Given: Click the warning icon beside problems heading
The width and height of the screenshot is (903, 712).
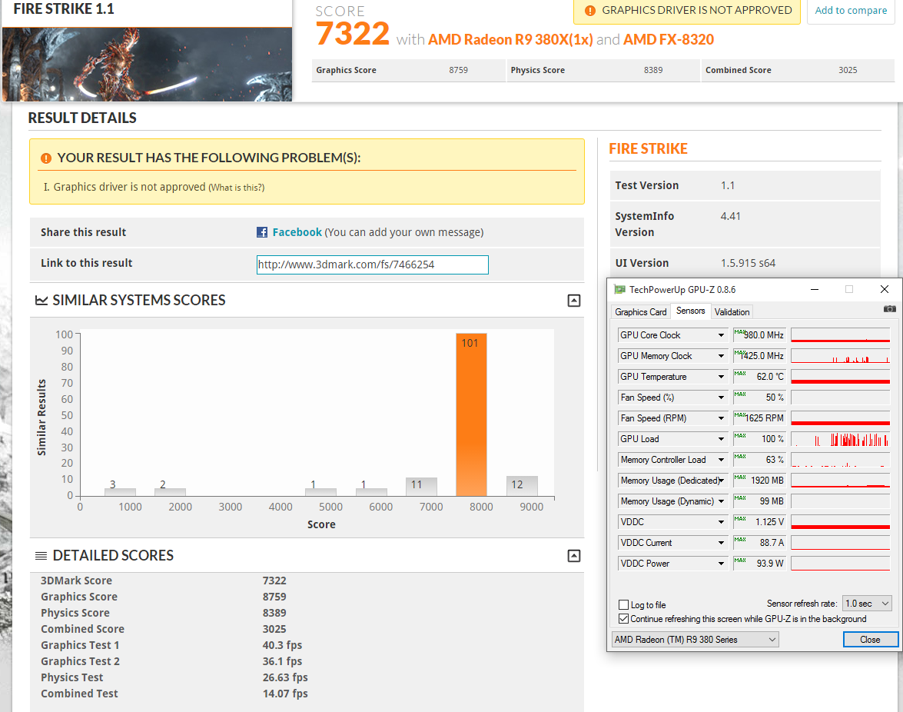Looking at the screenshot, I should [x=46, y=158].
